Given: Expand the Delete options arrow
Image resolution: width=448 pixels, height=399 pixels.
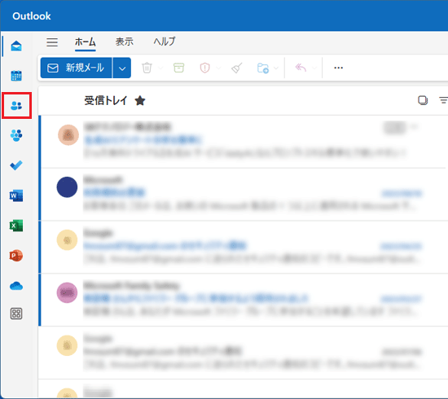Looking at the screenshot, I should coord(160,68).
